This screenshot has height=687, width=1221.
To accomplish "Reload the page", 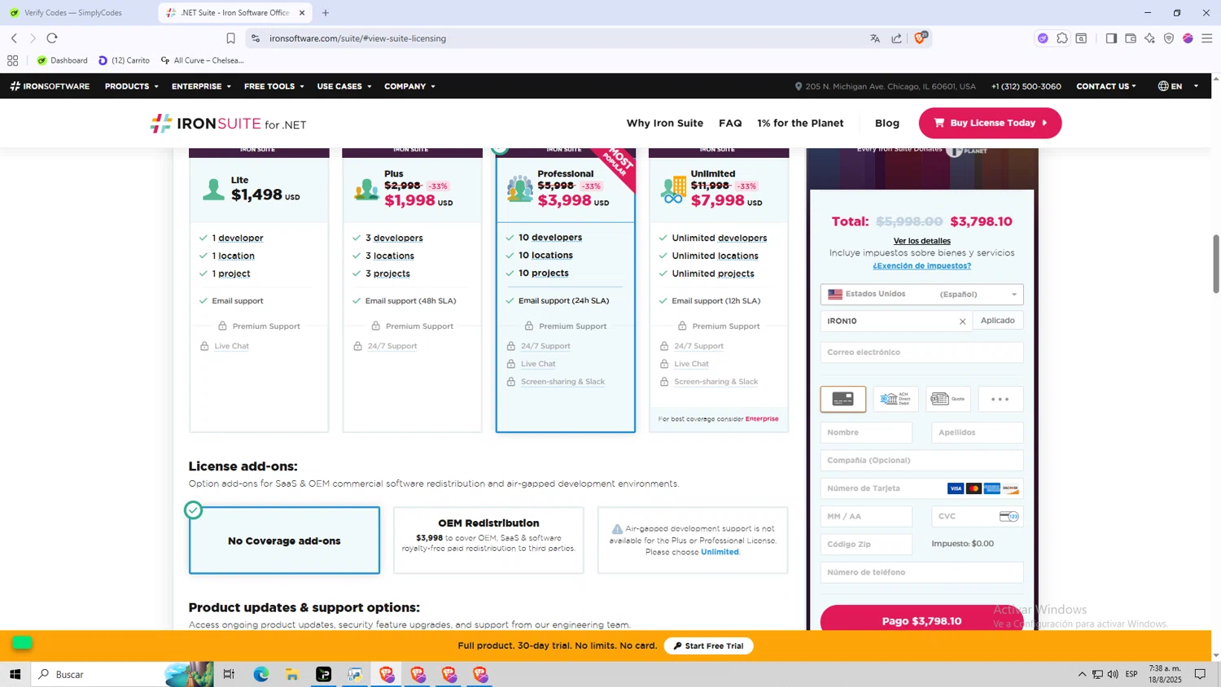I will (52, 38).
